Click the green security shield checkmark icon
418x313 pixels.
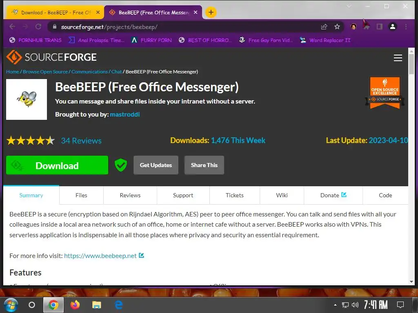tap(121, 165)
